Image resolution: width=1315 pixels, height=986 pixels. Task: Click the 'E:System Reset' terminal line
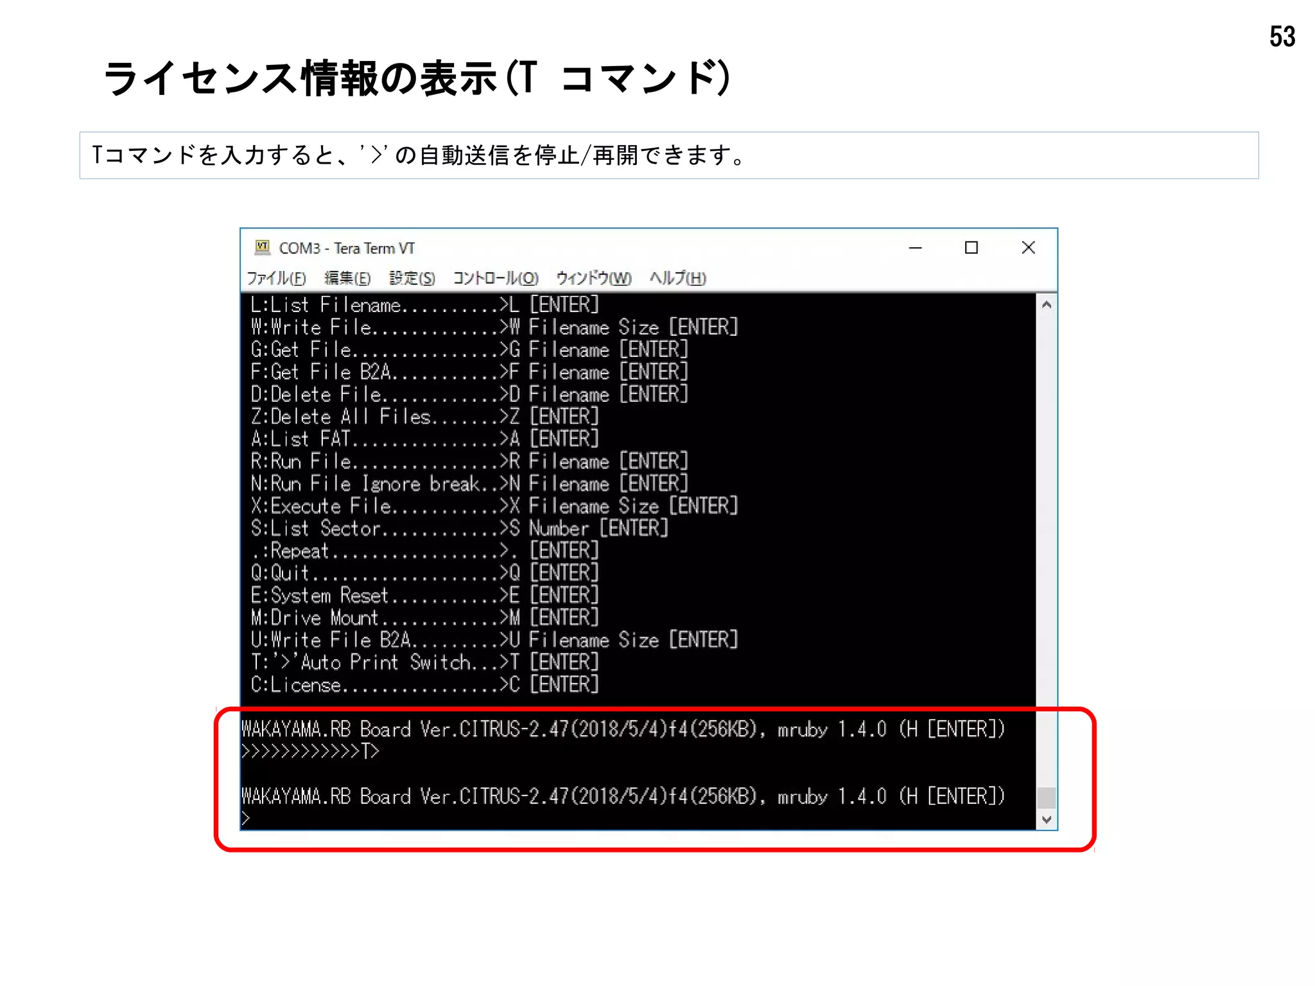424,595
